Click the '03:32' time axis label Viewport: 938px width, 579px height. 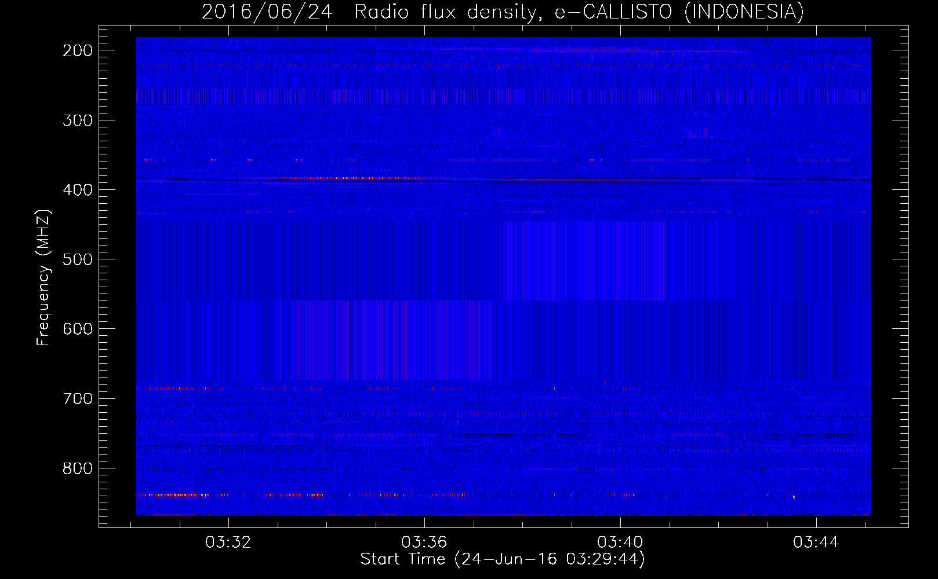point(228,543)
